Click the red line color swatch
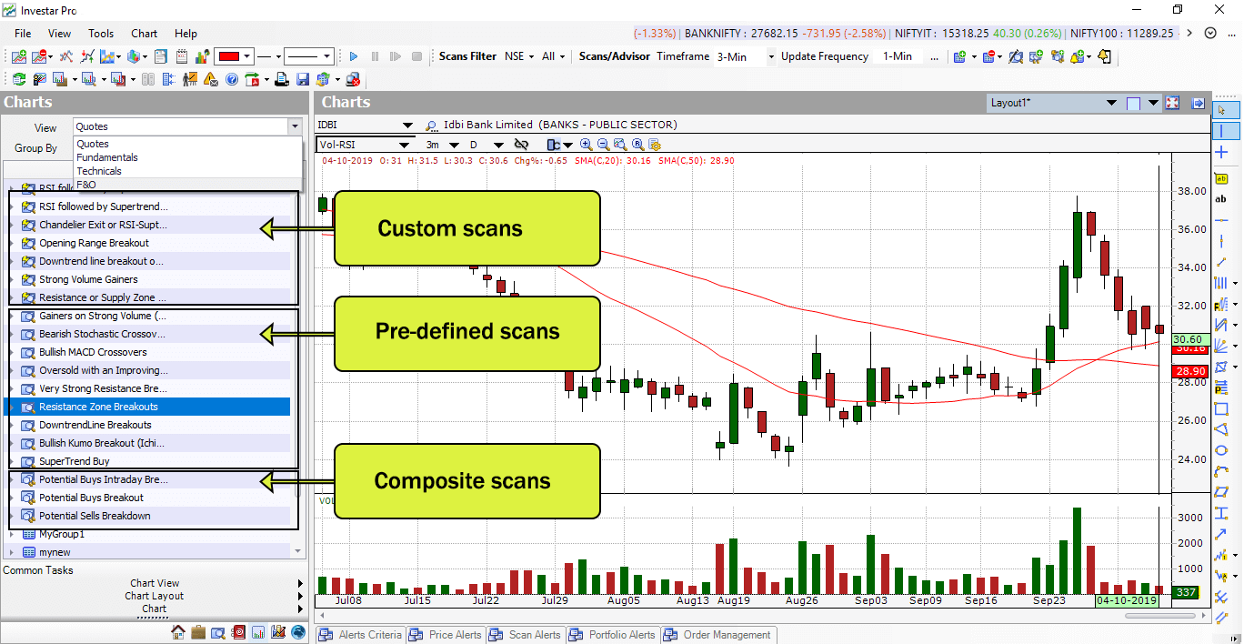 tap(227, 56)
